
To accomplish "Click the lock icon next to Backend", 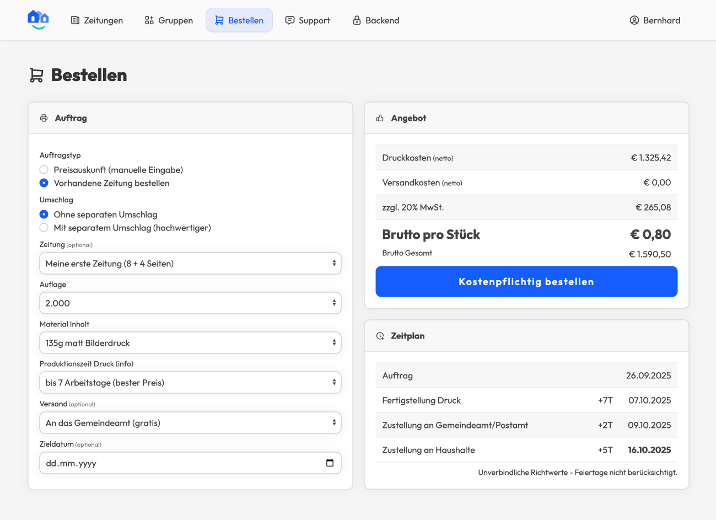I will [x=357, y=20].
